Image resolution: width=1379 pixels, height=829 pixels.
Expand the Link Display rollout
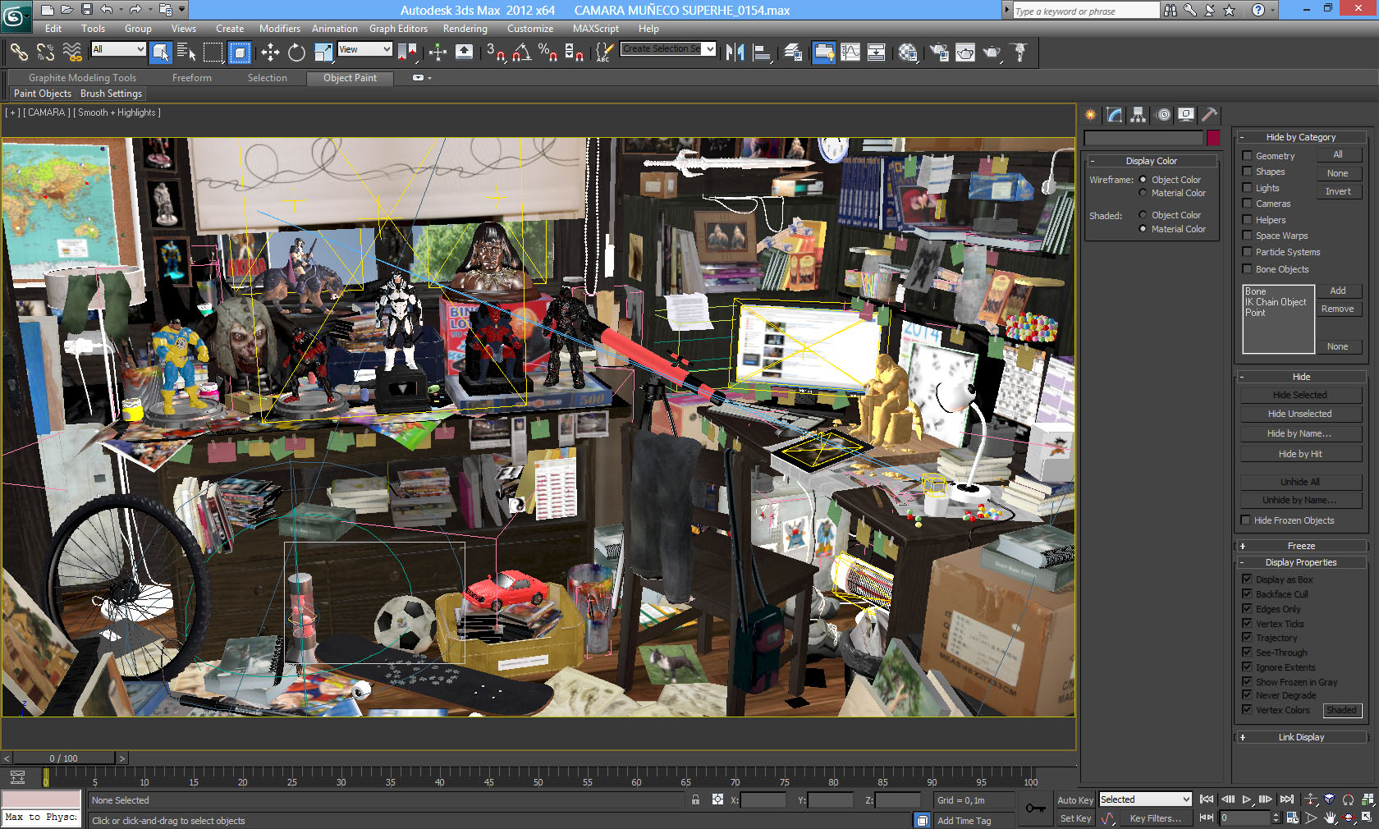(x=1301, y=737)
